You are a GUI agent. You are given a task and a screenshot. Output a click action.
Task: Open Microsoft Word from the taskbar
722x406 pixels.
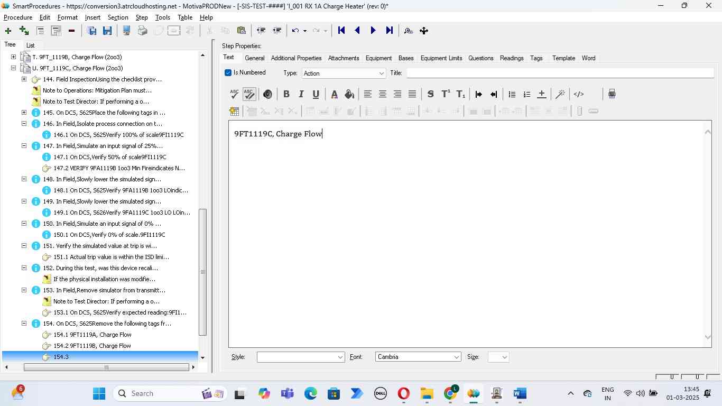(520, 394)
